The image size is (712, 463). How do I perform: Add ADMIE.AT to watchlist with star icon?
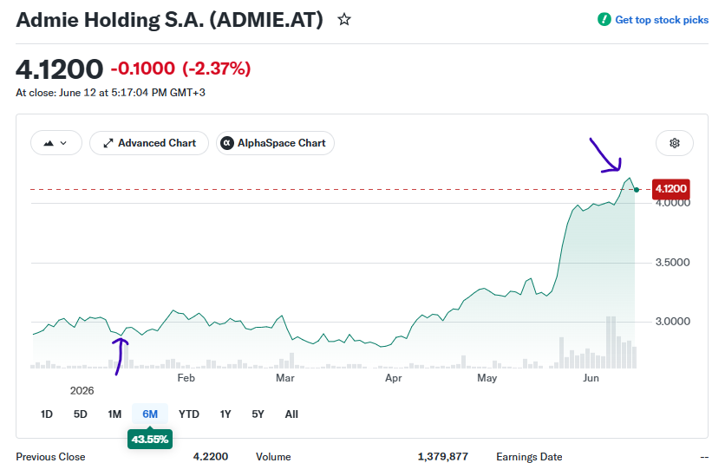tap(344, 20)
